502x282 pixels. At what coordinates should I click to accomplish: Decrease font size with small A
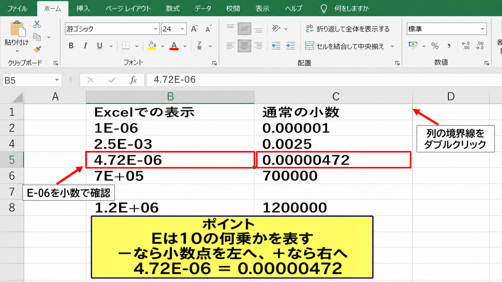(x=208, y=29)
